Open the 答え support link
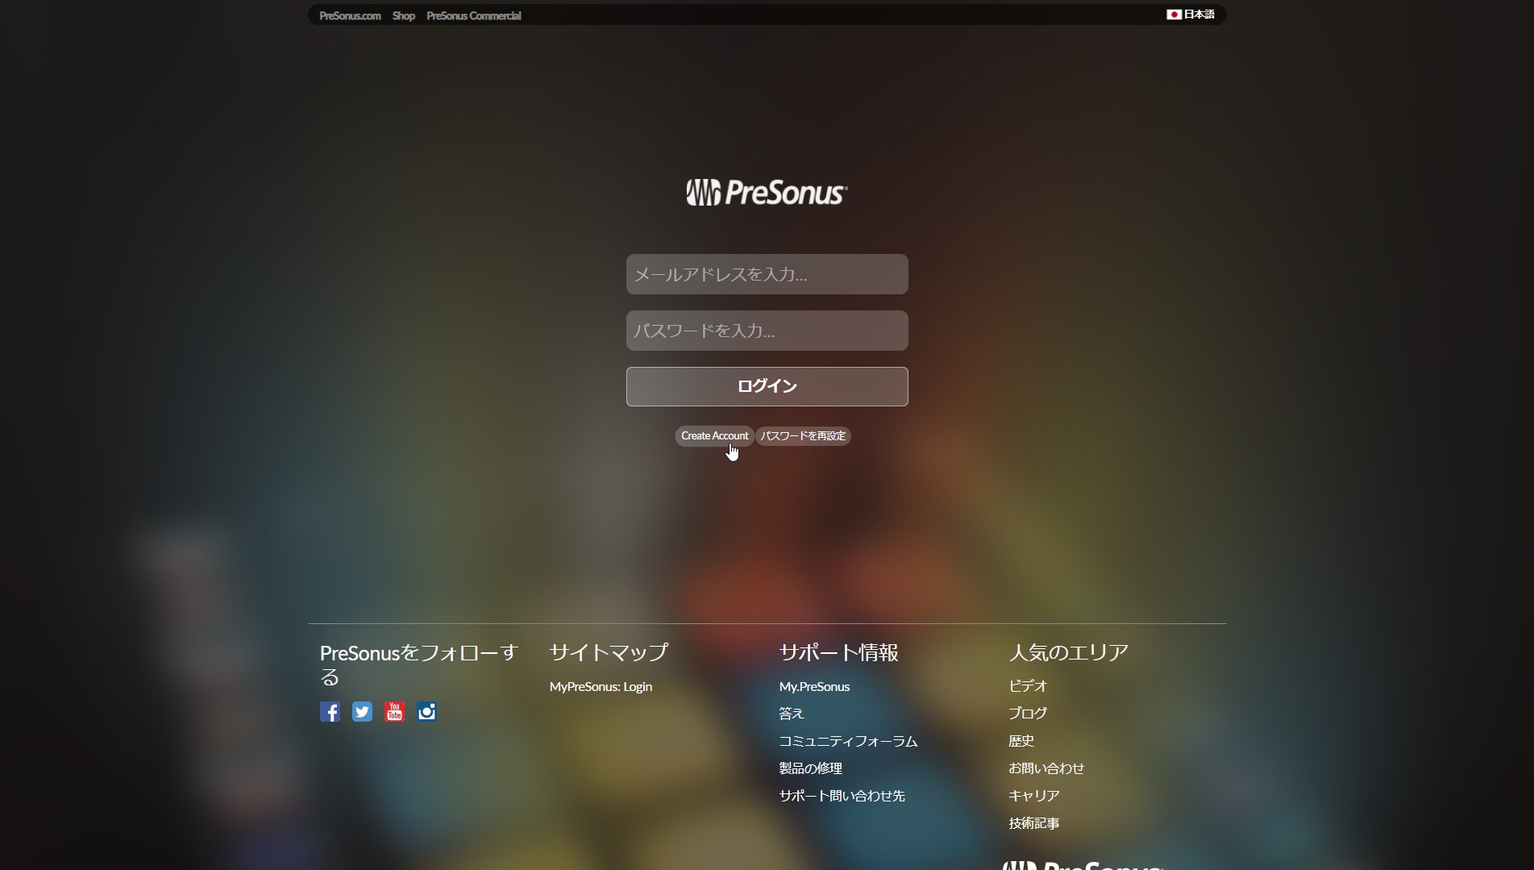The image size is (1534, 870). [792, 714]
